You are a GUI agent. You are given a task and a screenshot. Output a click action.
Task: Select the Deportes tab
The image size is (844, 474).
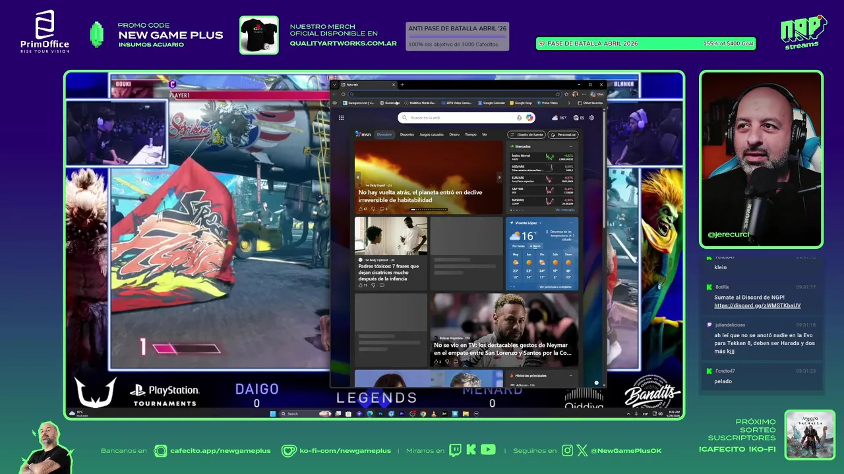[x=407, y=134]
